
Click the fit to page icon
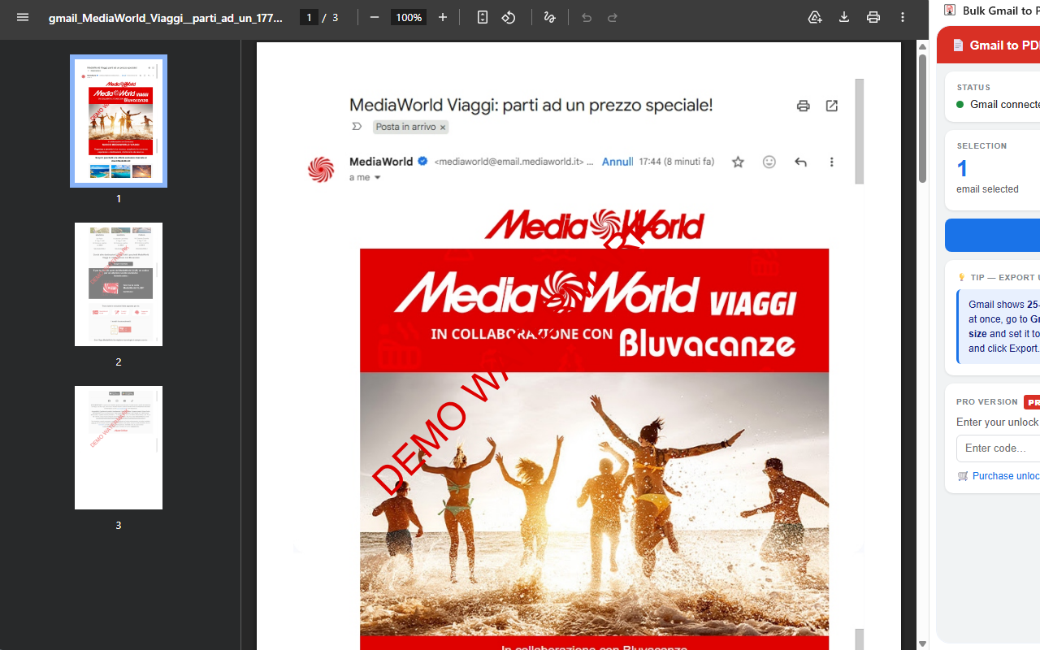(483, 17)
